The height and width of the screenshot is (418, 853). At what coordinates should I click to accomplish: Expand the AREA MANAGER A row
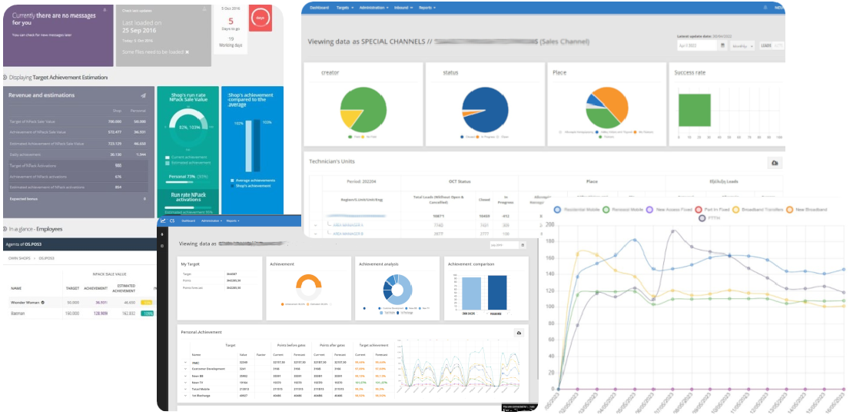[315, 225]
